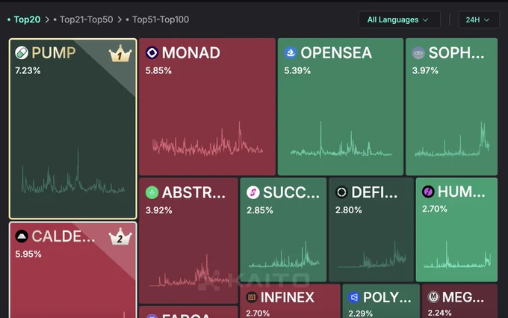Click the PUMP pill logo icon

(22, 52)
